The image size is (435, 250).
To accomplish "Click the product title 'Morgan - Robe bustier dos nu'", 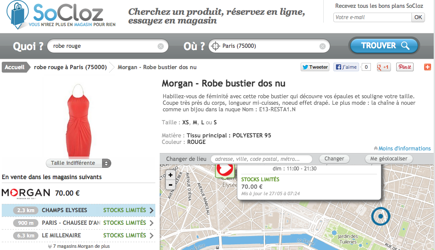I will click(x=223, y=83).
